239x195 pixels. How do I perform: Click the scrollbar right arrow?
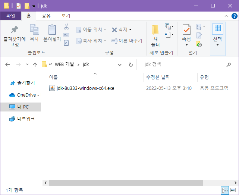pos(236,183)
